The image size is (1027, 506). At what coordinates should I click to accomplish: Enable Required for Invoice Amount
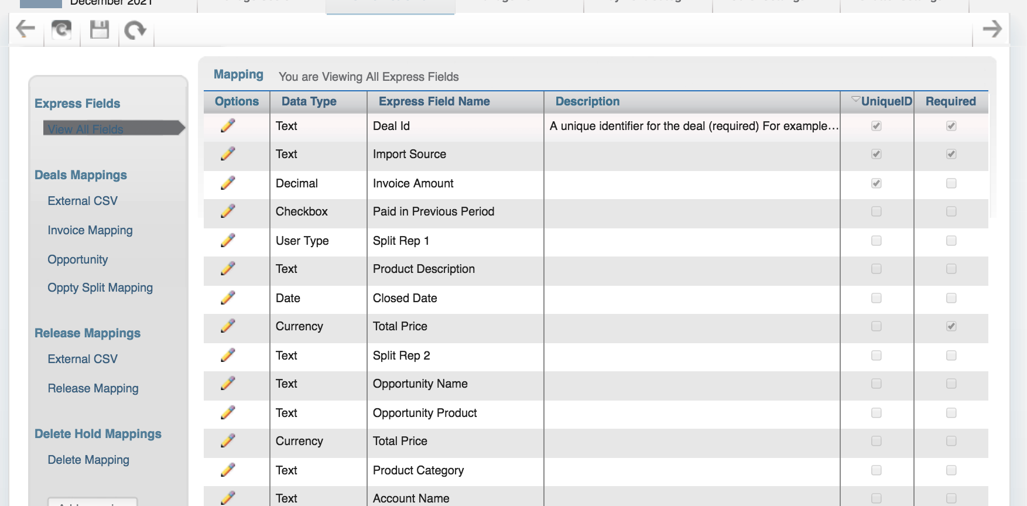pyautogui.click(x=951, y=183)
